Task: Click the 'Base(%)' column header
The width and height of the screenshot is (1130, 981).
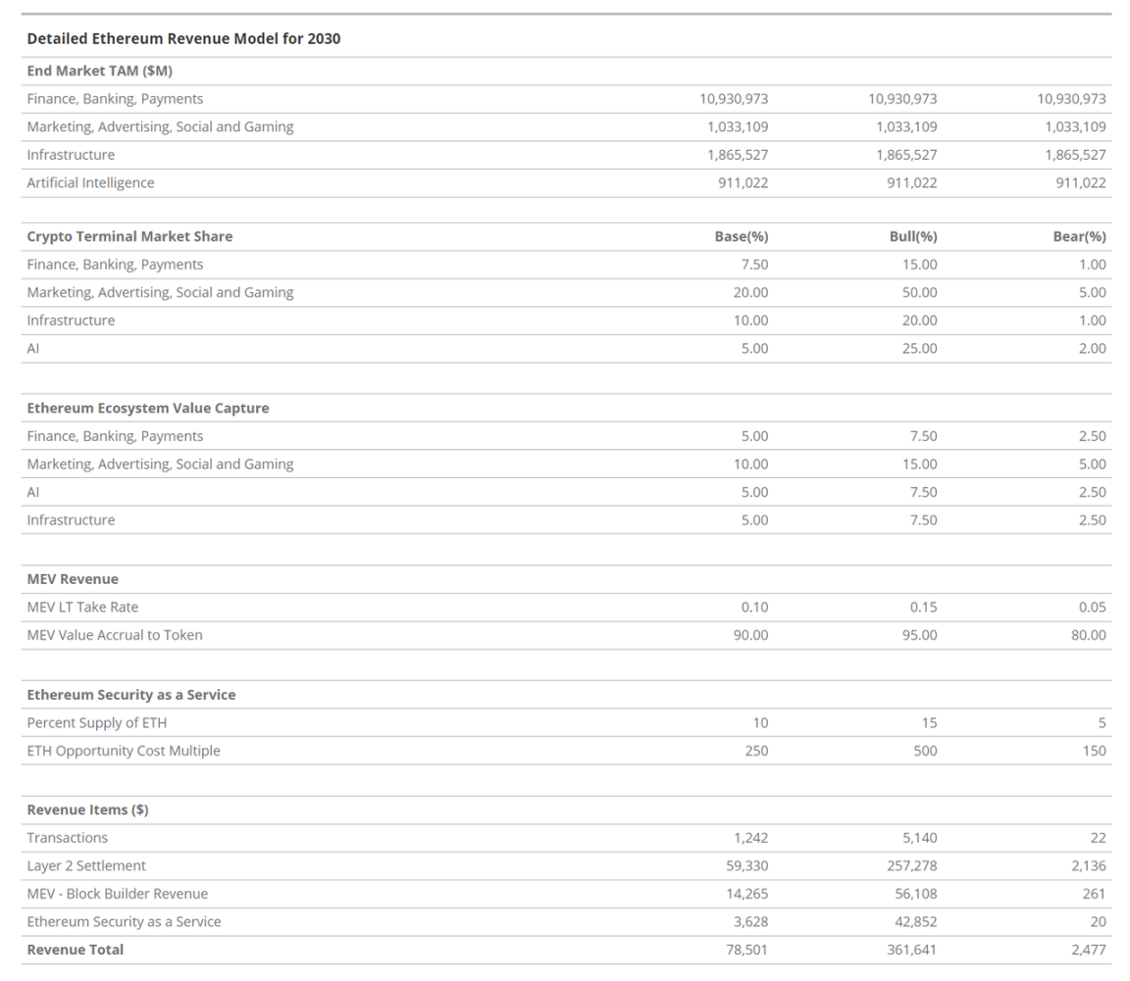Action: pos(741,236)
